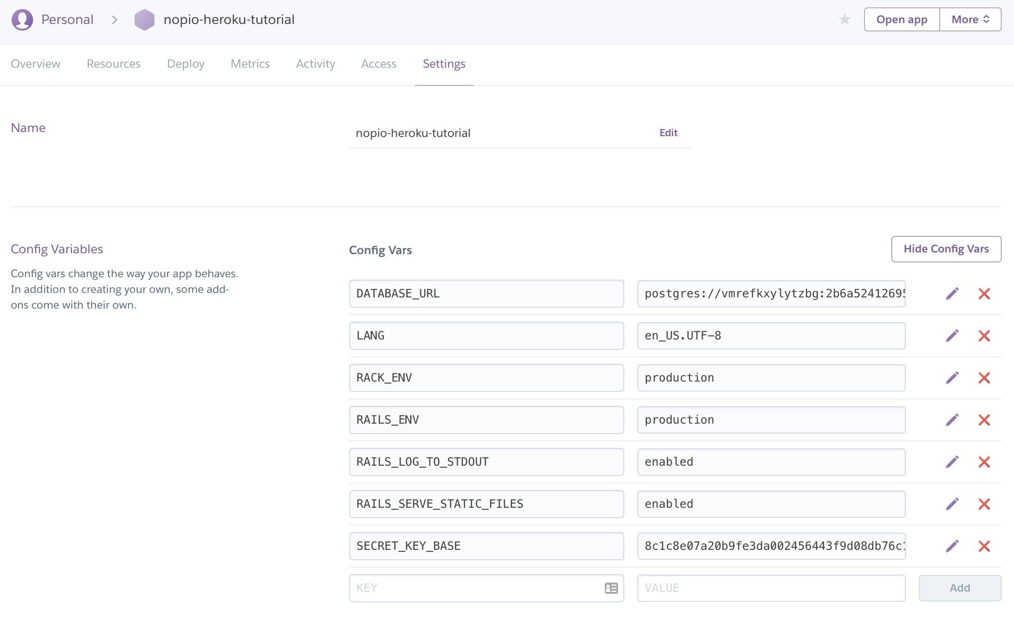Image resolution: width=1014 pixels, height=641 pixels.
Task: Switch to the Resources tab
Action: pyautogui.click(x=114, y=64)
